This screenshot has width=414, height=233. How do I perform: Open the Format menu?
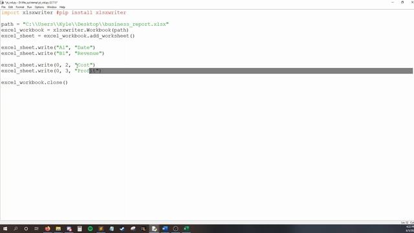[20, 7]
